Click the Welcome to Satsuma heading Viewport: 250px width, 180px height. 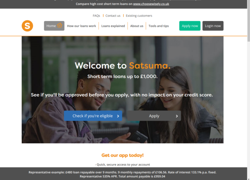coord(122,66)
